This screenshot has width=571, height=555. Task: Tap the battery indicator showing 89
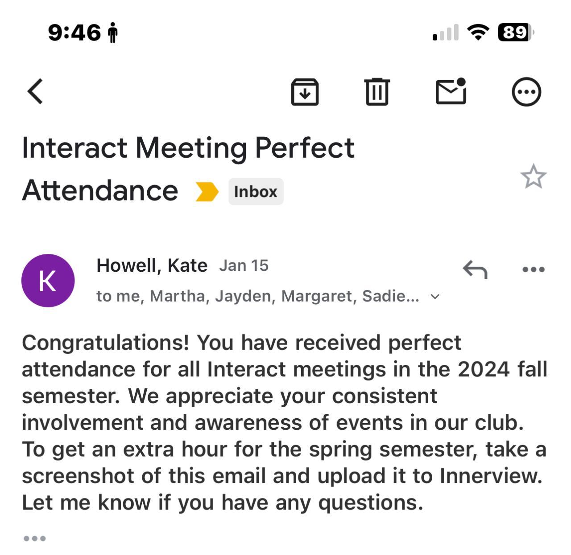pos(516,33)
